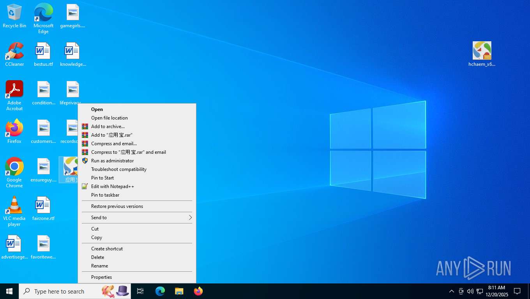This screenshot has height=299, width=530.
Task: Select the favoritewe image file icon
Action: click(x=43, y=247)
